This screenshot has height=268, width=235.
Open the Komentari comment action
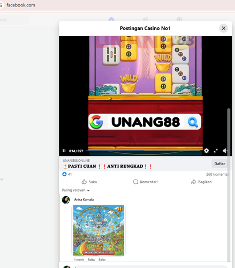tap(145, 182)
